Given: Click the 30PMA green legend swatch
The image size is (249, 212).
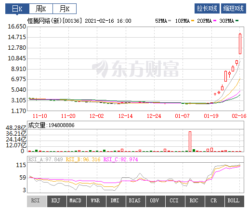Looking at the screenshot, I should click(237, 21).
